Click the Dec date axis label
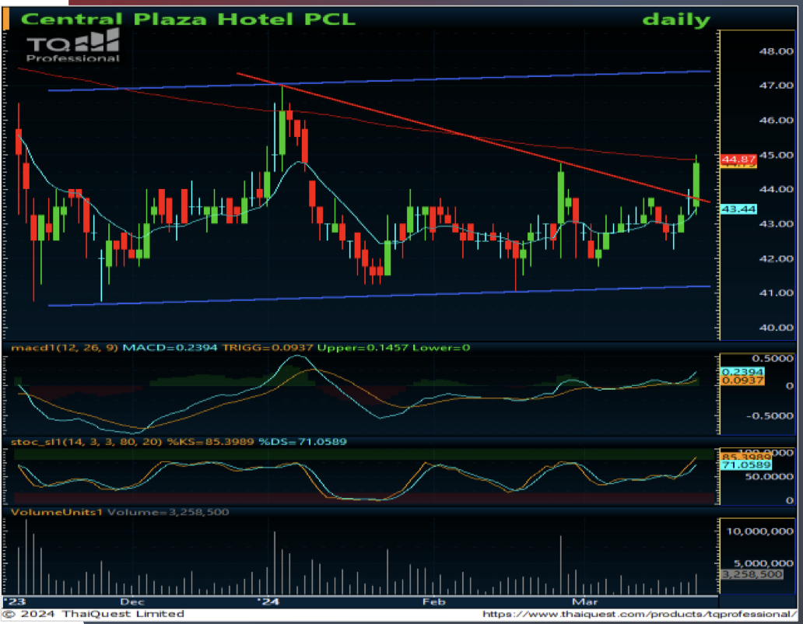The width and height of the screenshot is (803, 624). point(132,602)
